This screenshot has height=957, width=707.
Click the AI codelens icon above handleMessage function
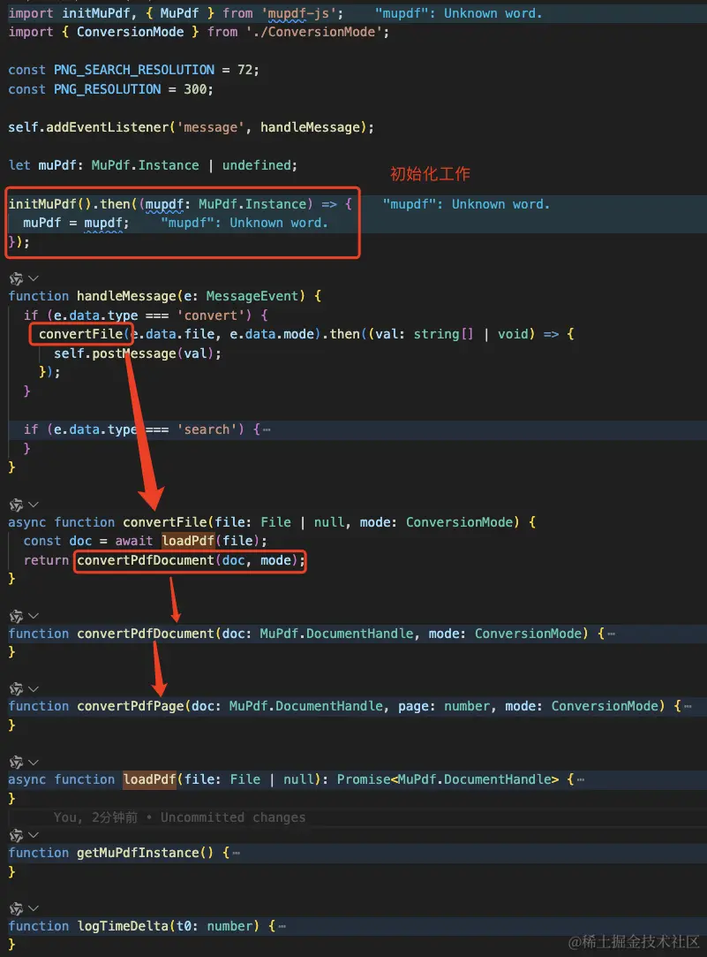tap(16, 277)
